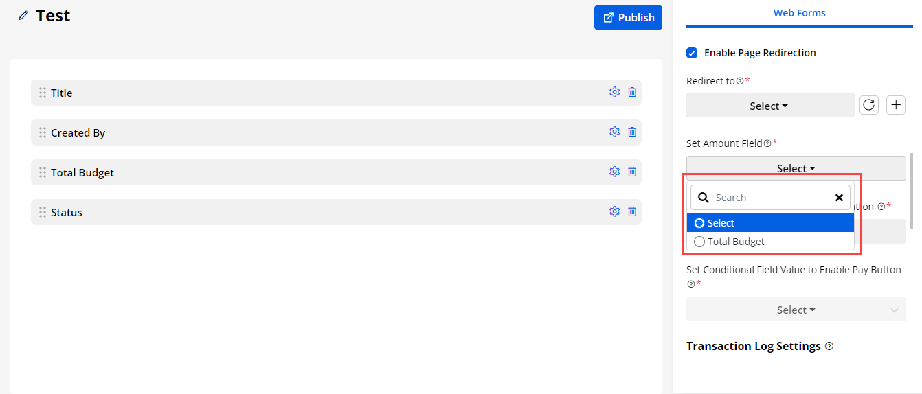Choose the Select radio option
922x394 pixels.
(x=699, y=223)
